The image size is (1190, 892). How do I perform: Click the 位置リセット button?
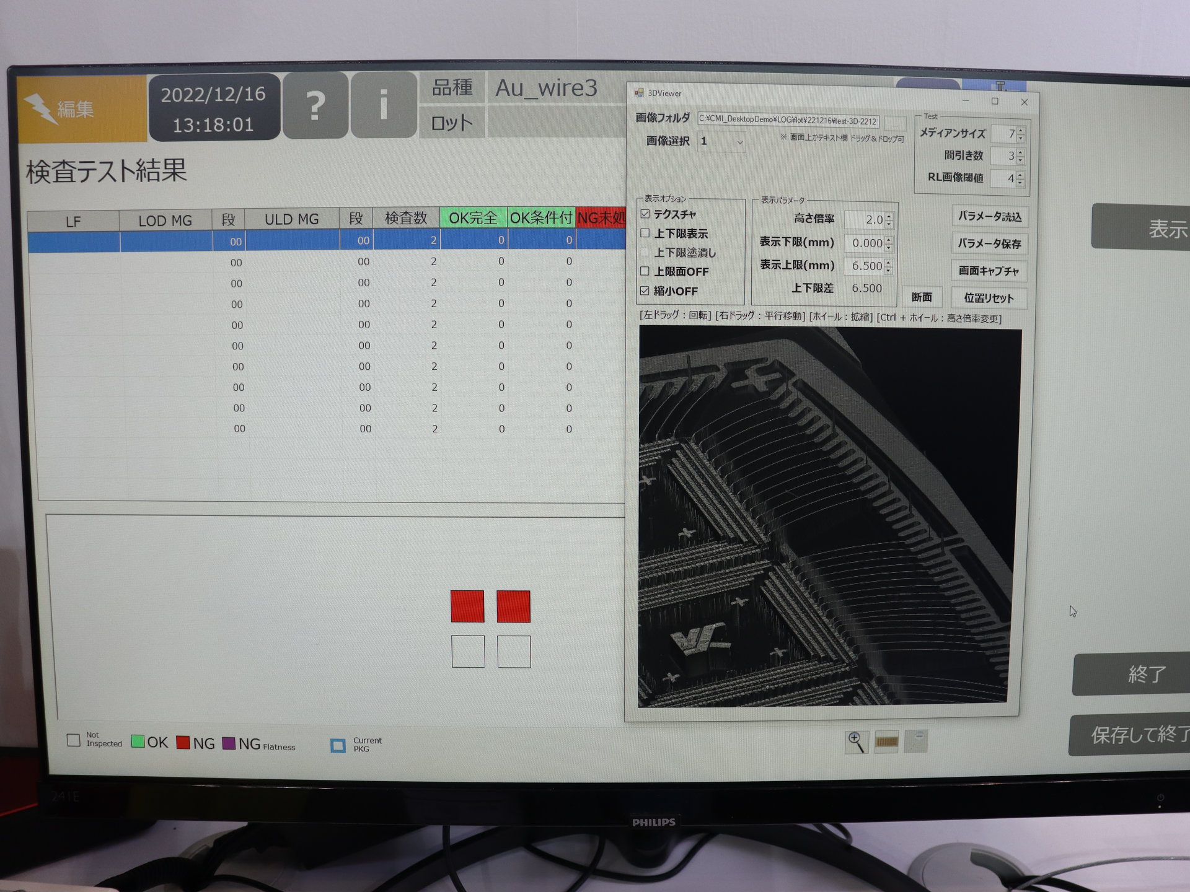tap(989, 298)
